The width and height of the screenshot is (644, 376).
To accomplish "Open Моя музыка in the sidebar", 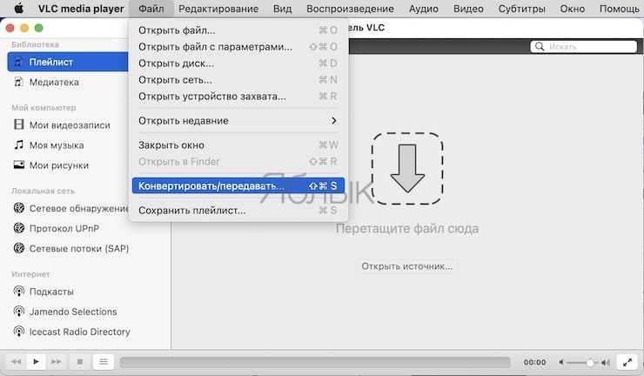I will click(x=57, y=145).
